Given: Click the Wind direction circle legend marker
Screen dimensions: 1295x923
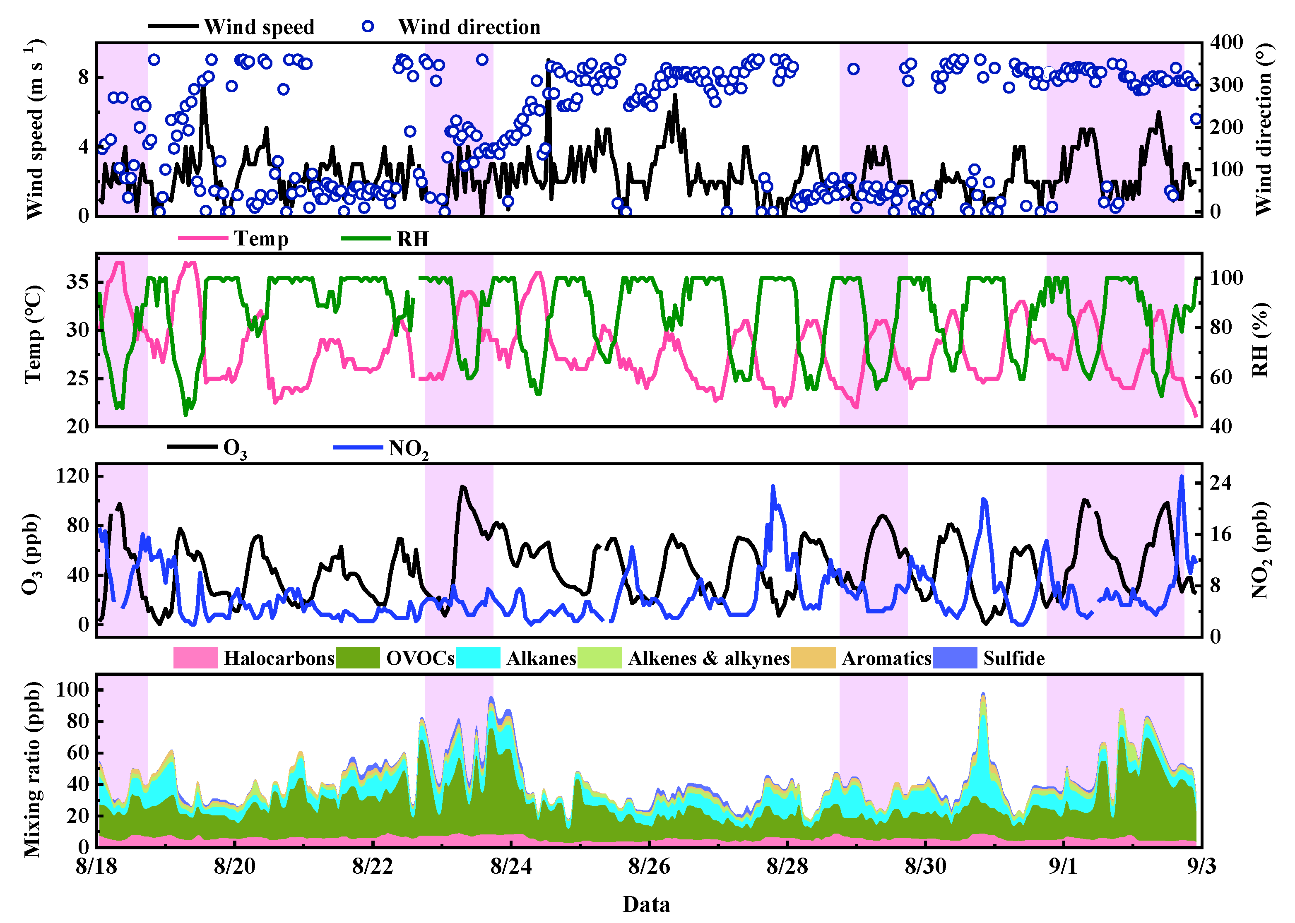Looking at the screenshot, I should pyautogui.click(x=368, y=26).
